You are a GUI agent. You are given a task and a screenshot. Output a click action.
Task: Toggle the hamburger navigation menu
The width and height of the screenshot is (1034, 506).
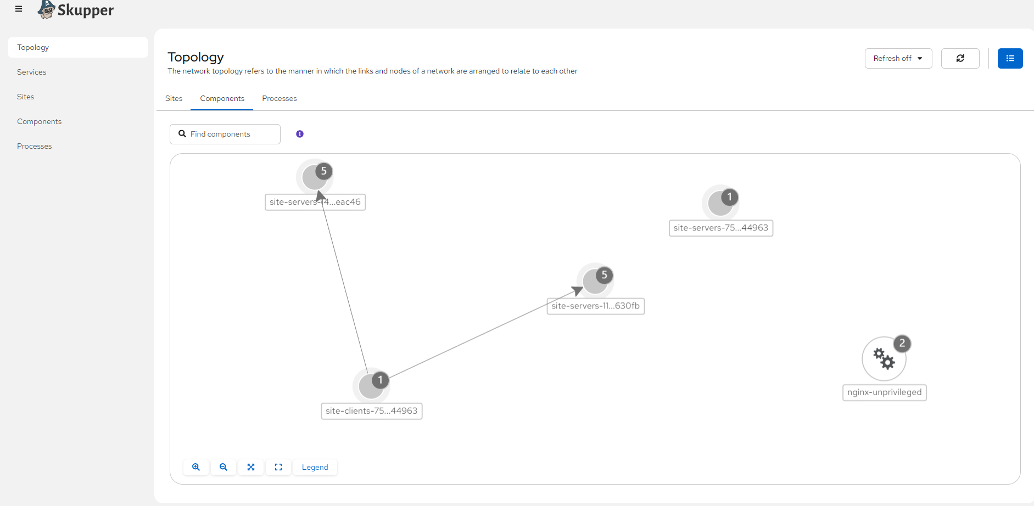[x=19, y=9]
